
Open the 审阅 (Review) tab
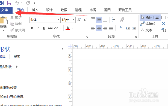coord(93,10)
